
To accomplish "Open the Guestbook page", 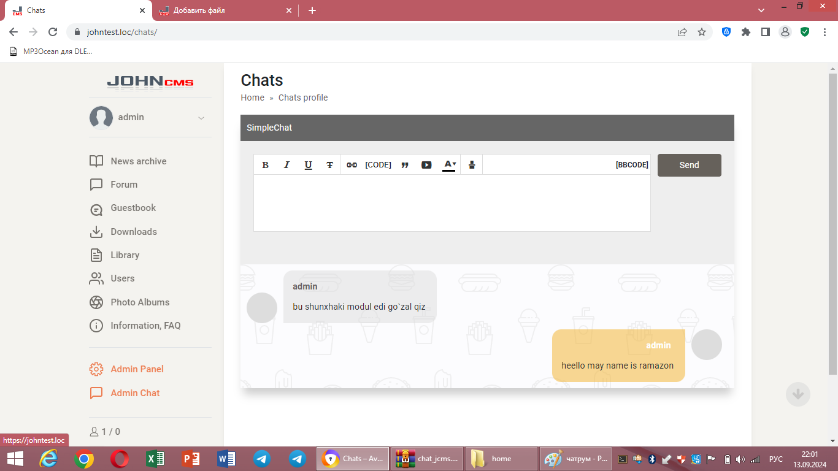I will 133,208.
